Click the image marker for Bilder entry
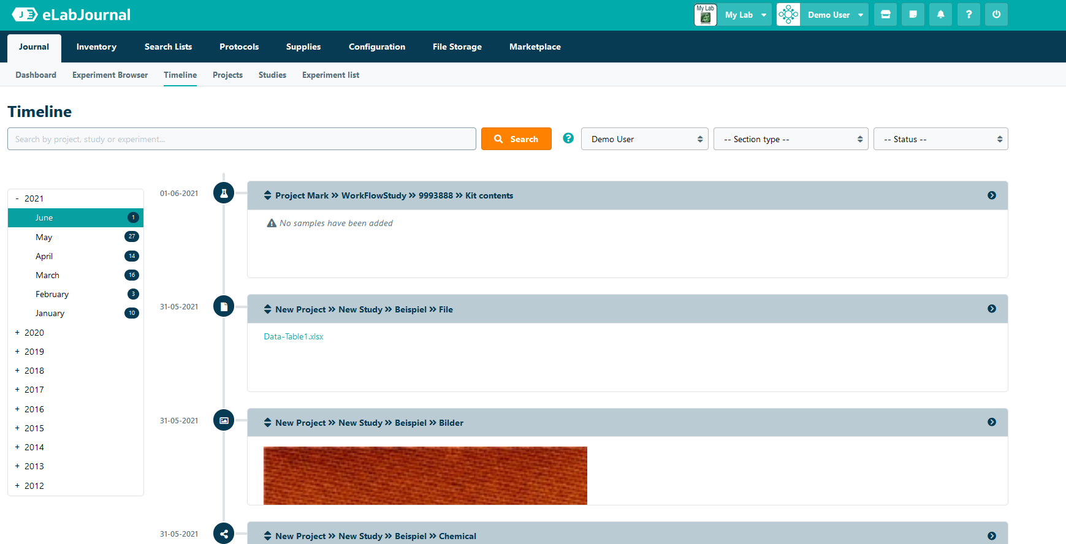 224,420
